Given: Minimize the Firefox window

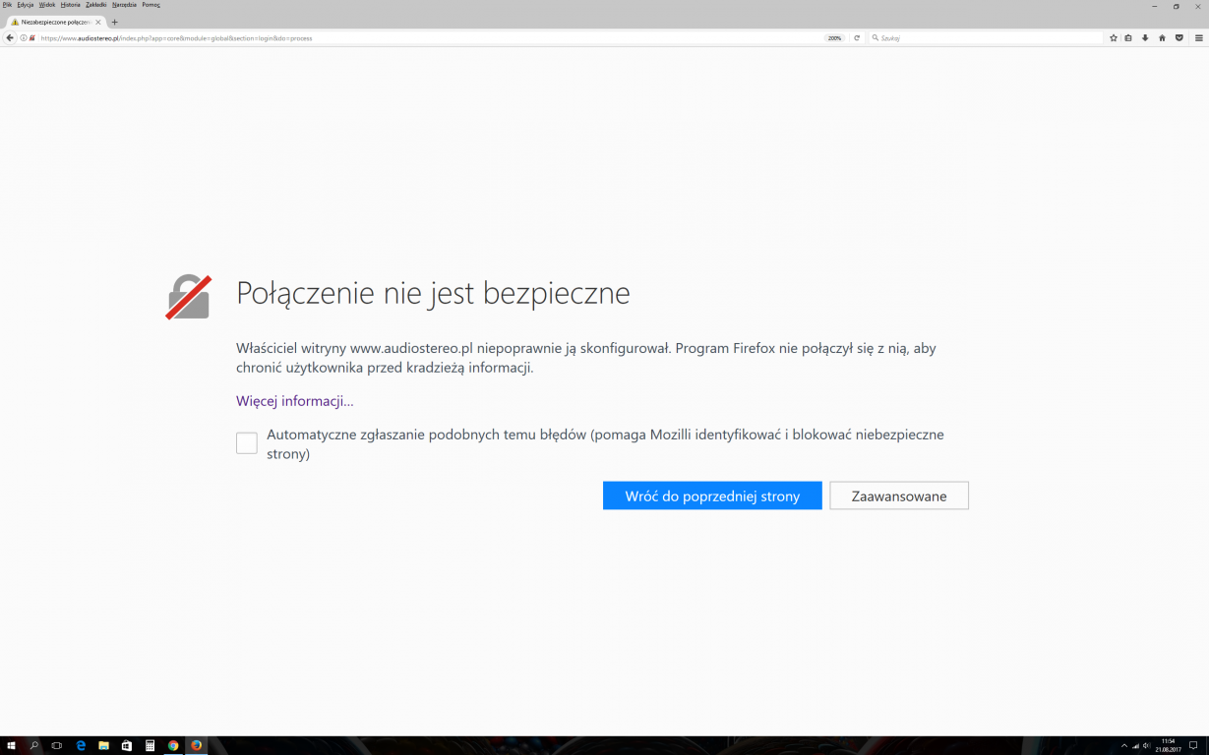Looking at the screenshot, I should coord(1155,6).
